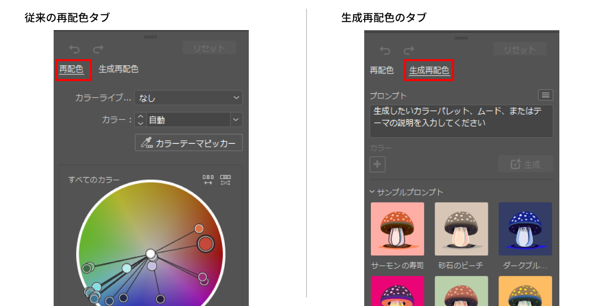Click undo arrow in 生成再配色のタブ panel
The width and height of the screenshot is (613, 306).
385,50
